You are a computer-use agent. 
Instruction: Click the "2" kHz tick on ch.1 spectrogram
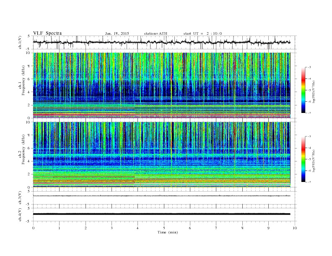[x=29, y=105]
